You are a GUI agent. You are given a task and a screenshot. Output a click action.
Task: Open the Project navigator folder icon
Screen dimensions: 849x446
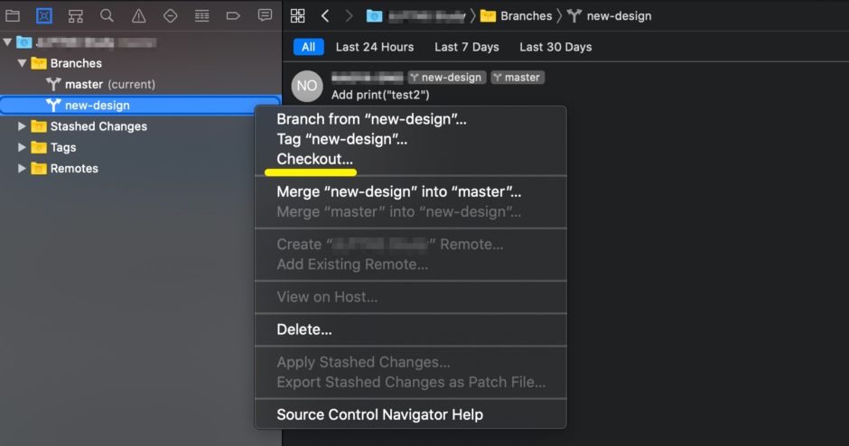13,15
